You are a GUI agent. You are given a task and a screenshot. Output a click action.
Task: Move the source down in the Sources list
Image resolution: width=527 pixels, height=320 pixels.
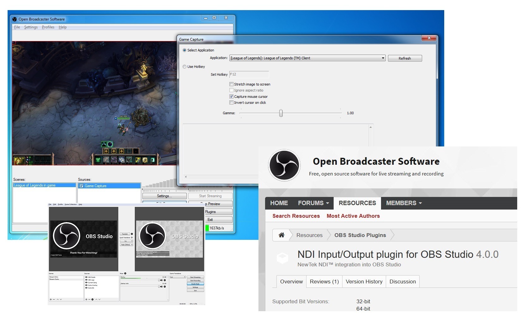point(100,299)
